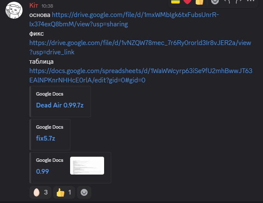Viewport: 263px width, 203px height.
Task: Open the 0.99 spreadsheet embed title
Action: coord(42,172)
